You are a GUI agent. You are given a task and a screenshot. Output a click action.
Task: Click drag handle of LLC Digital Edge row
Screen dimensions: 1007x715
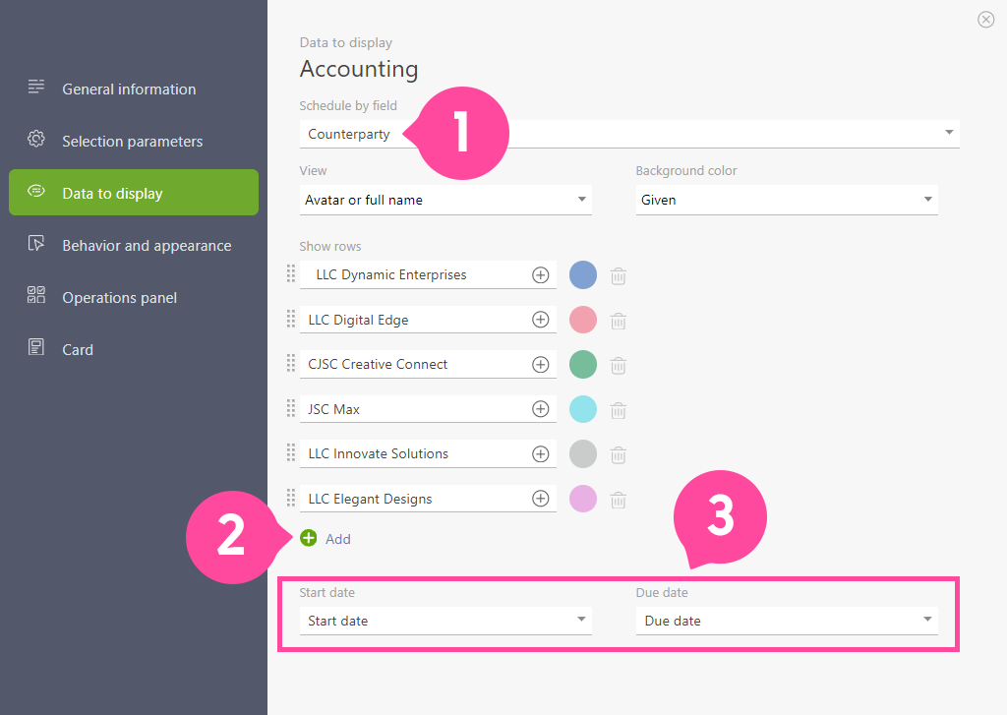[x=291, y=319]
